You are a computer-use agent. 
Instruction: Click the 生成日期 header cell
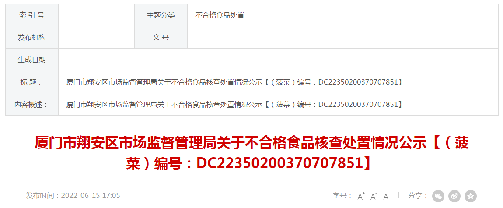coord(32,60)
